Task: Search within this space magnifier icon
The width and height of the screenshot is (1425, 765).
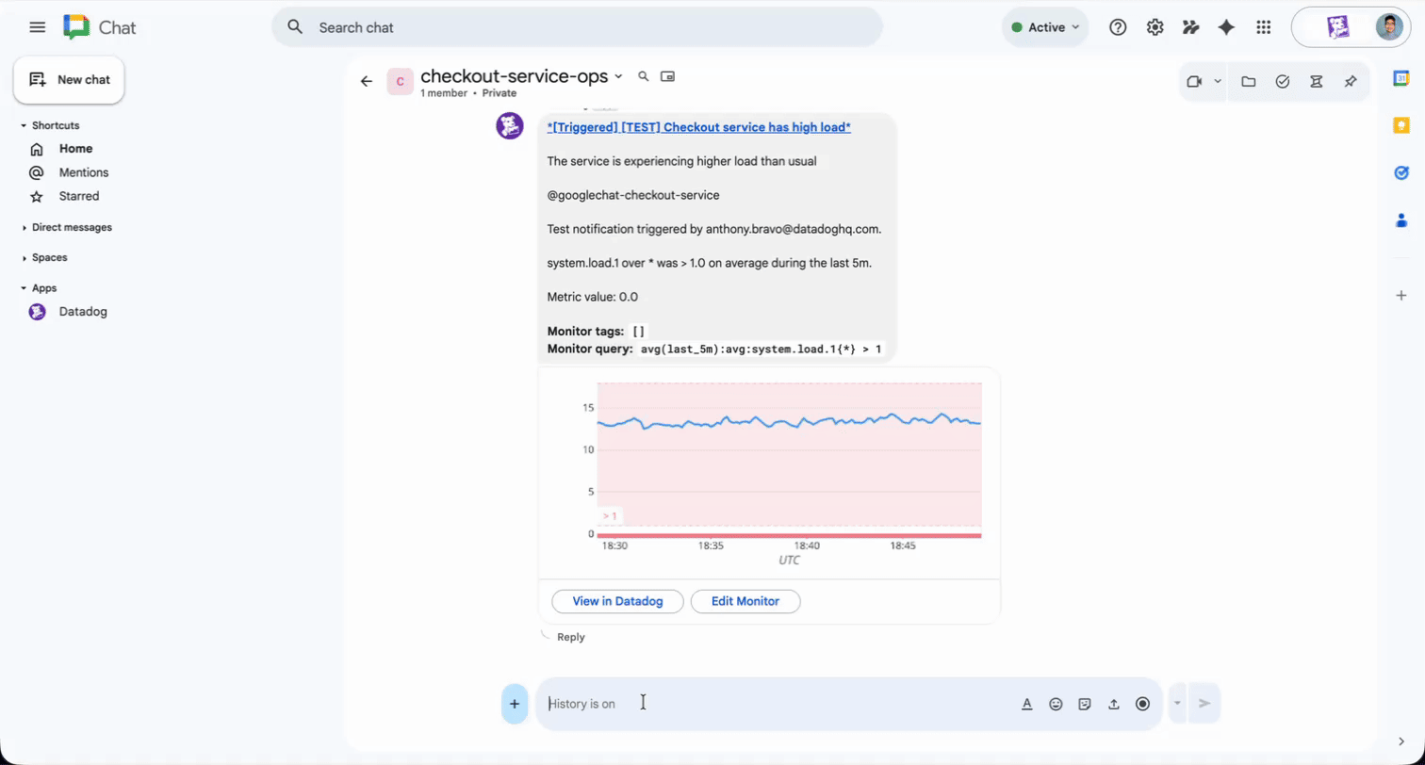Action: pyautogui.click(x=644, y=76)
